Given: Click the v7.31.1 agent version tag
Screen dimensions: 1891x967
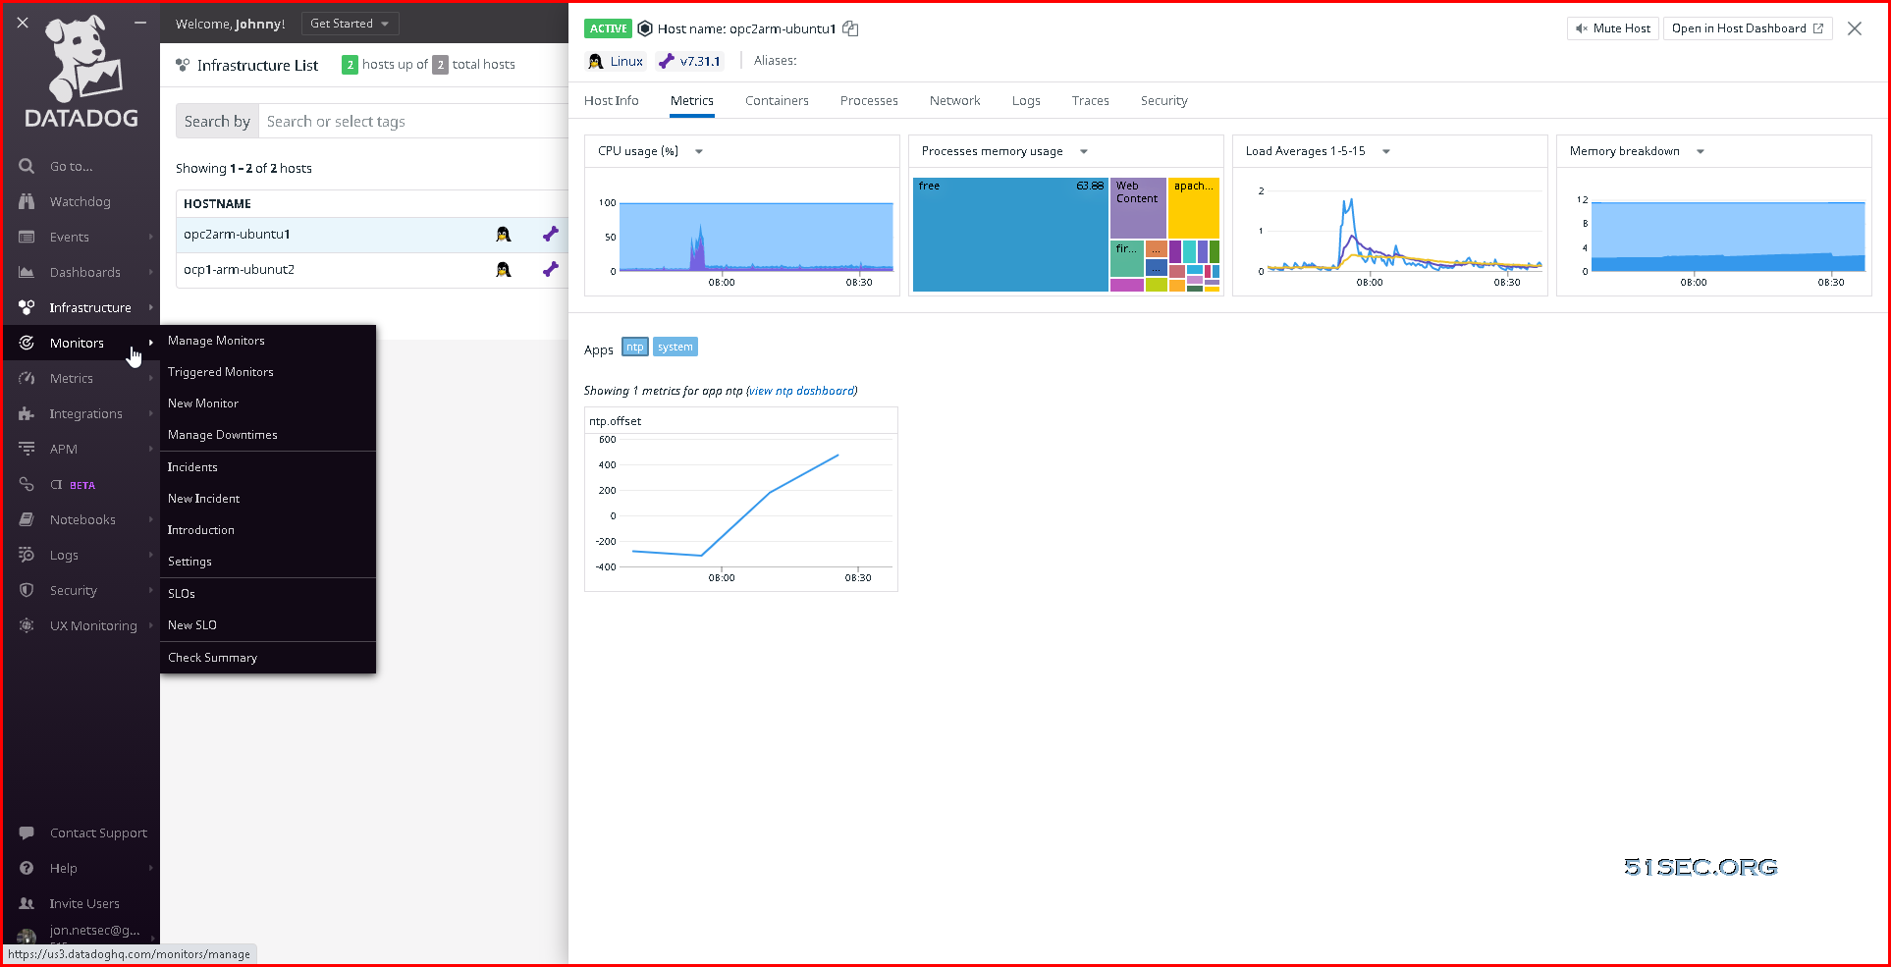Looking at the screenshot, I should click(690, 62).
